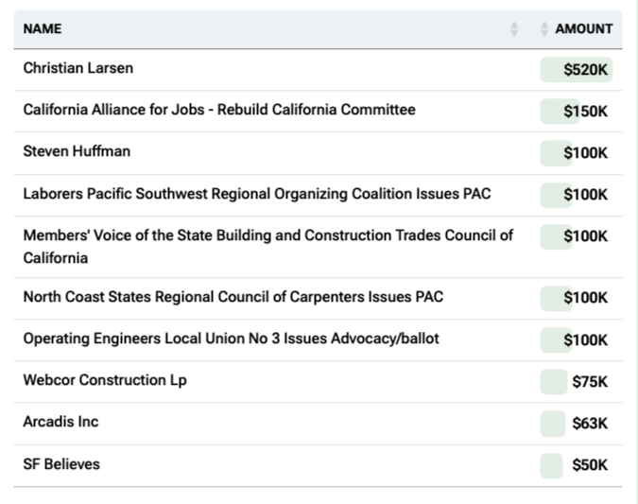The image size is (638, 504).
Task: Open North Coast States Carpenters PAC
Action: pos(233,297)
